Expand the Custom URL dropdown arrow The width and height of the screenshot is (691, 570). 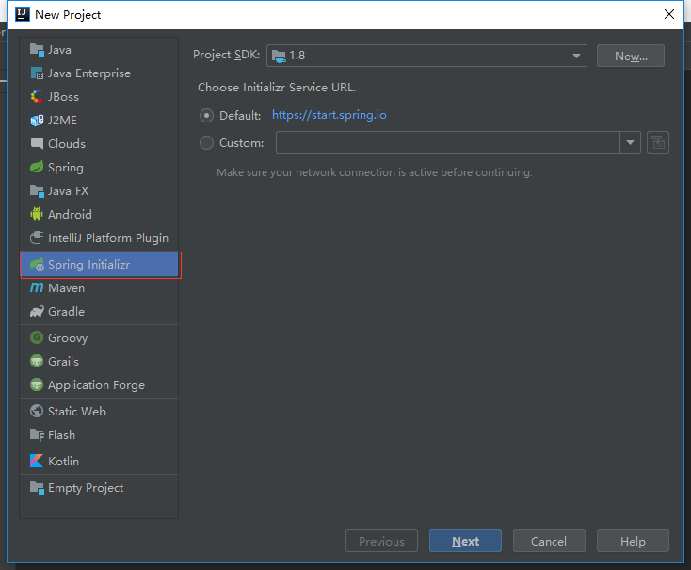pos(630,142)
